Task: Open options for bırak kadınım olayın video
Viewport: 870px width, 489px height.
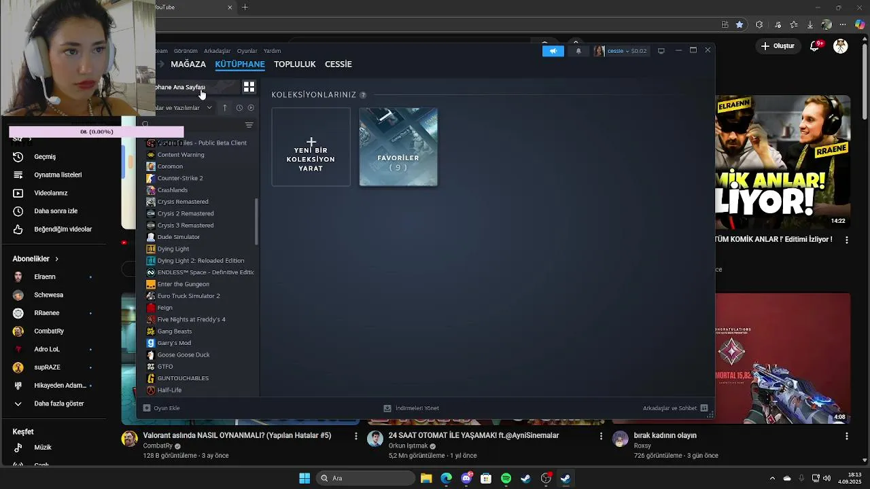Action: (x=846, y=436)
